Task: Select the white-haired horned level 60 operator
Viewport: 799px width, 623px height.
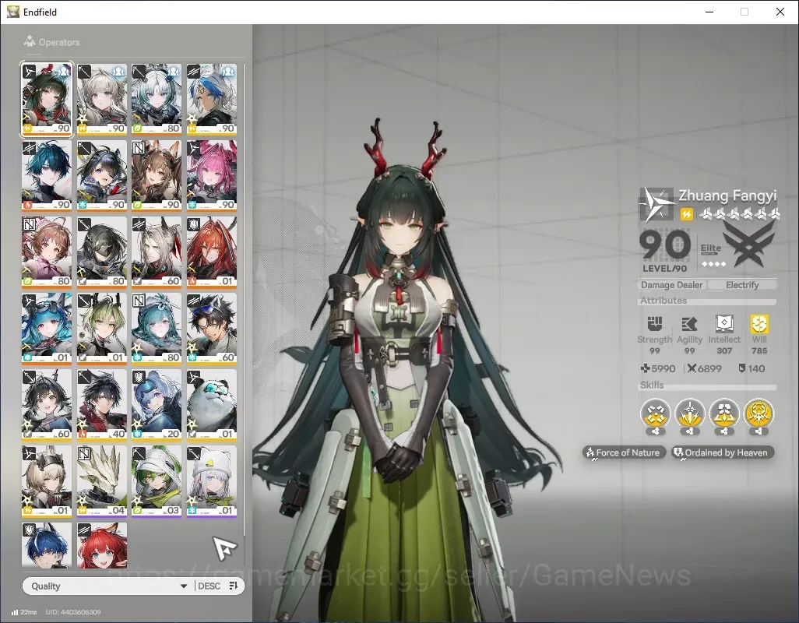Action: [157, 252]
